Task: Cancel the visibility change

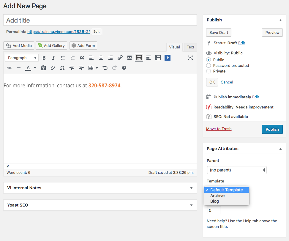Action: click(x=227, y=82)
